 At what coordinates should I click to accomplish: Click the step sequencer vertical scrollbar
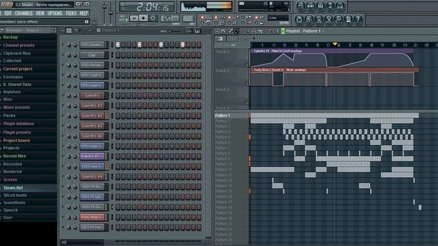pyautogui.click(x=208, y=137)
